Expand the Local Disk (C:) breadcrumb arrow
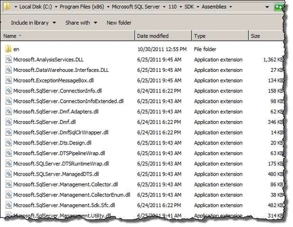293x227 pixels. click(x=56, y=7)
